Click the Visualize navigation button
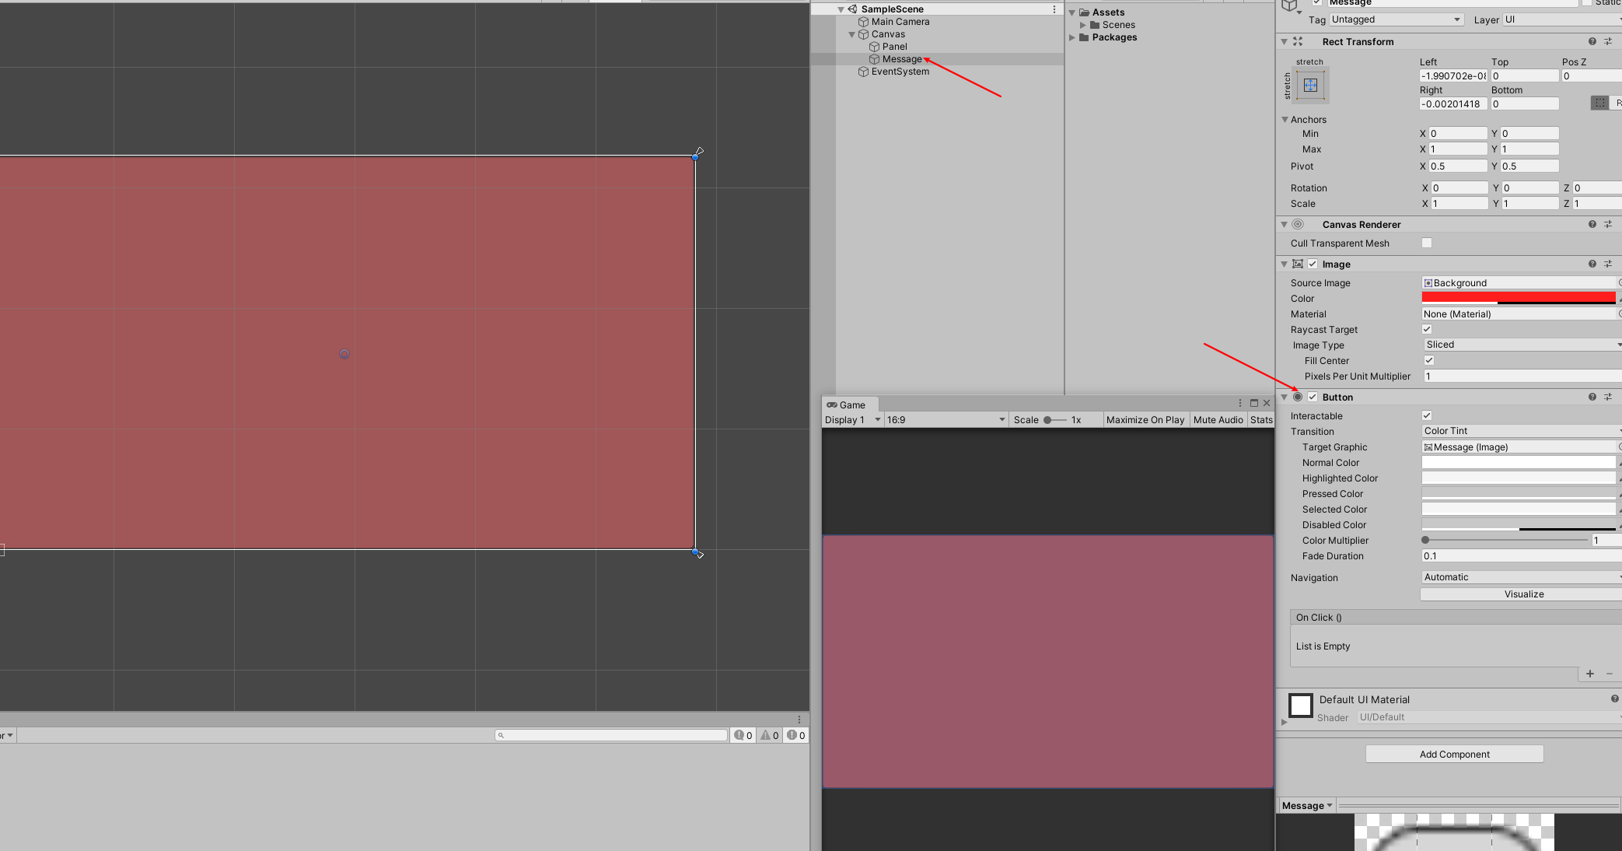 (1522, 594)
